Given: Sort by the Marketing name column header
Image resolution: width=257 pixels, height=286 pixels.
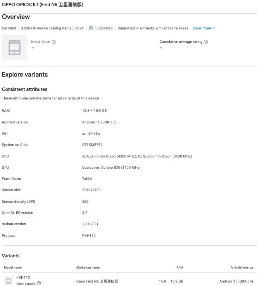Looking at the screenshot, I should click(88, 267).
